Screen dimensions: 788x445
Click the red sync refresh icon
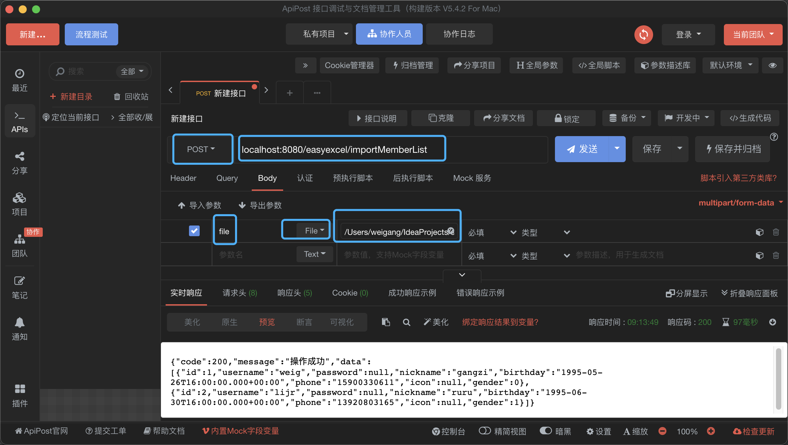point(643,34)
